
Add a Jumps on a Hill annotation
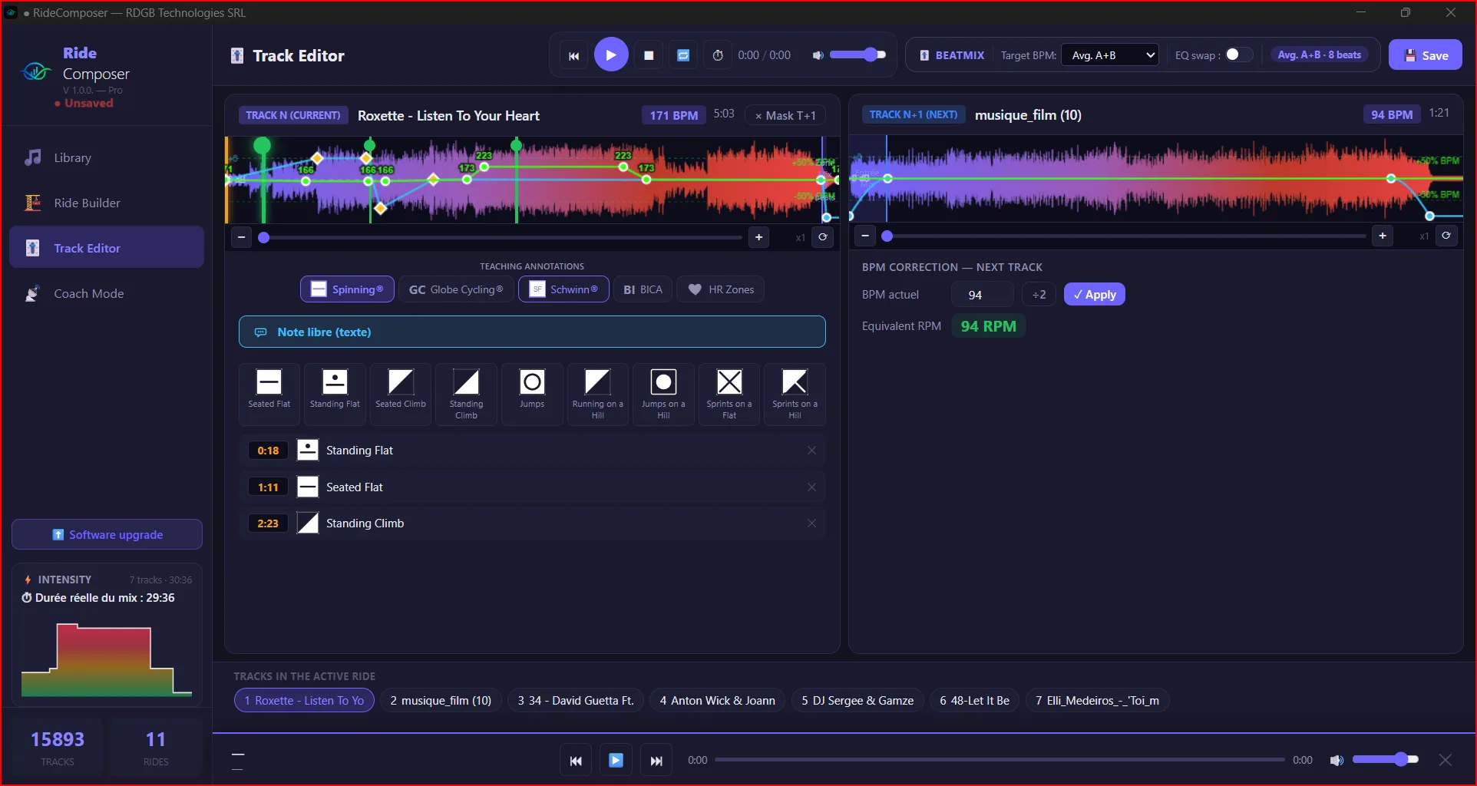[663, 394]
